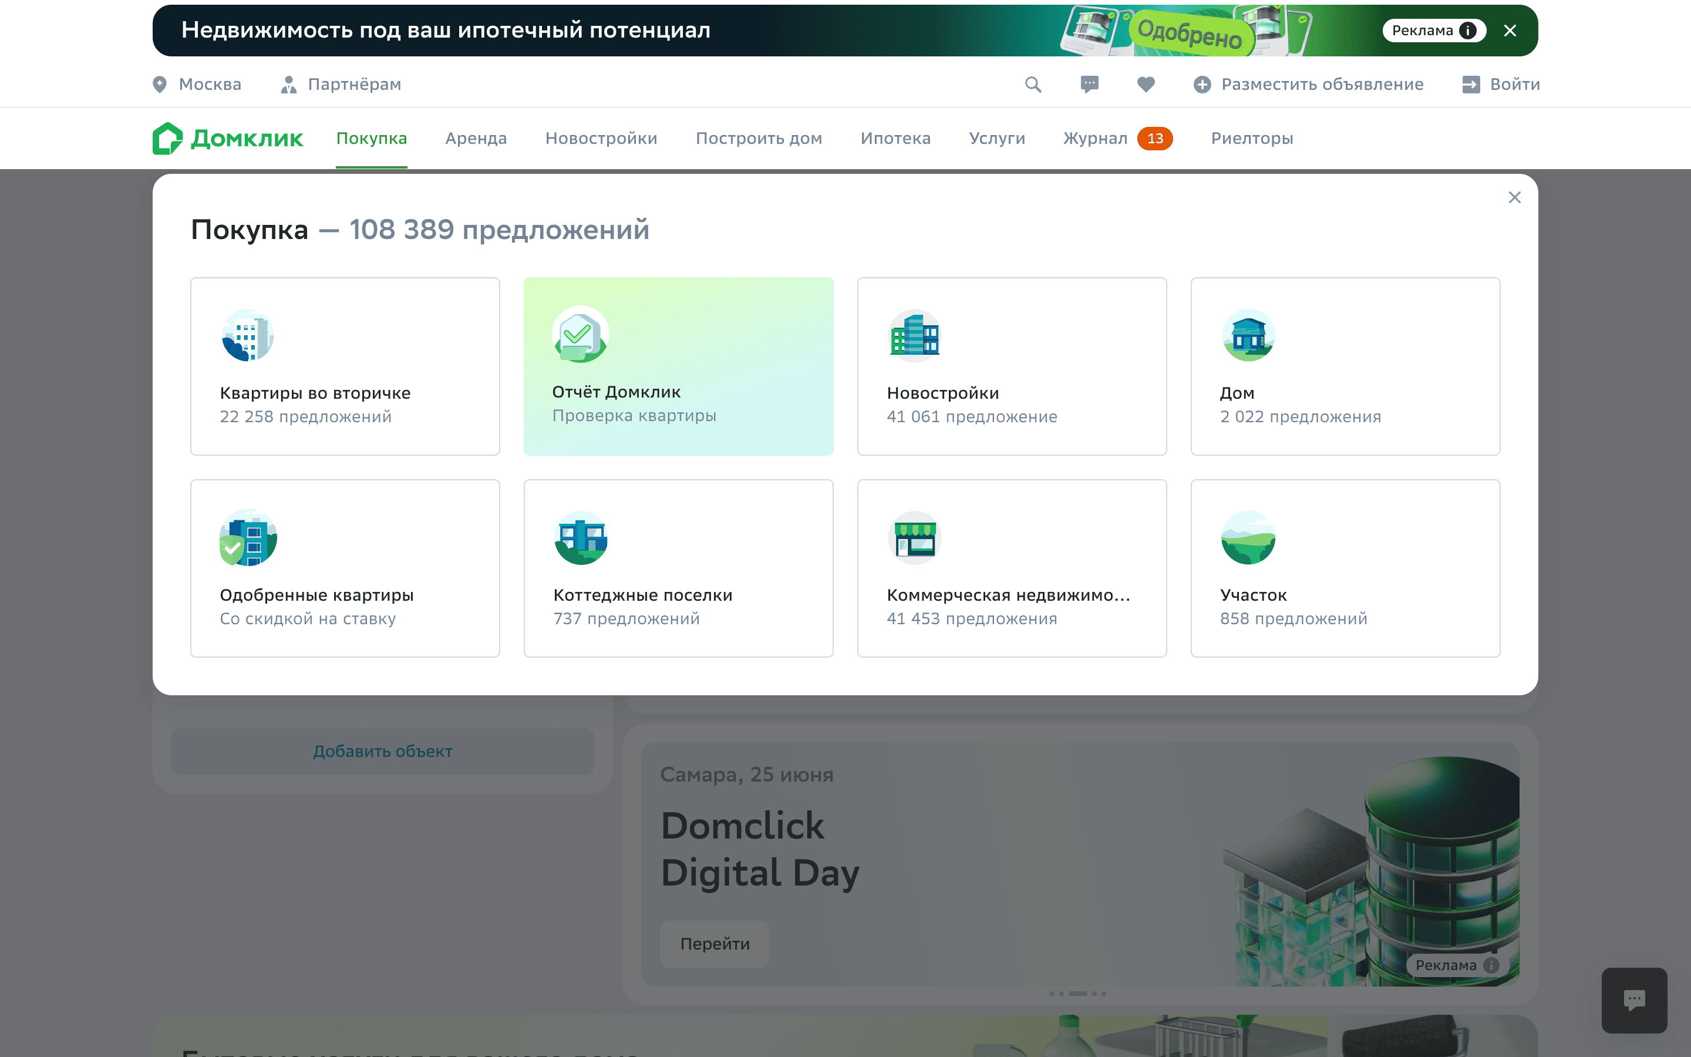Open the messages chat bubble icon in header
Viewport: 1691px width, 1057px height.
pyautogui.click(x=1089, y=85)
